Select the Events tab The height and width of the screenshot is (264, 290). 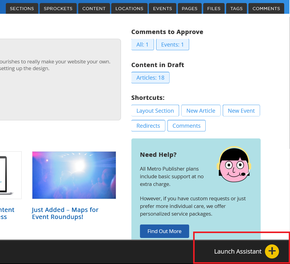point(162,9)
